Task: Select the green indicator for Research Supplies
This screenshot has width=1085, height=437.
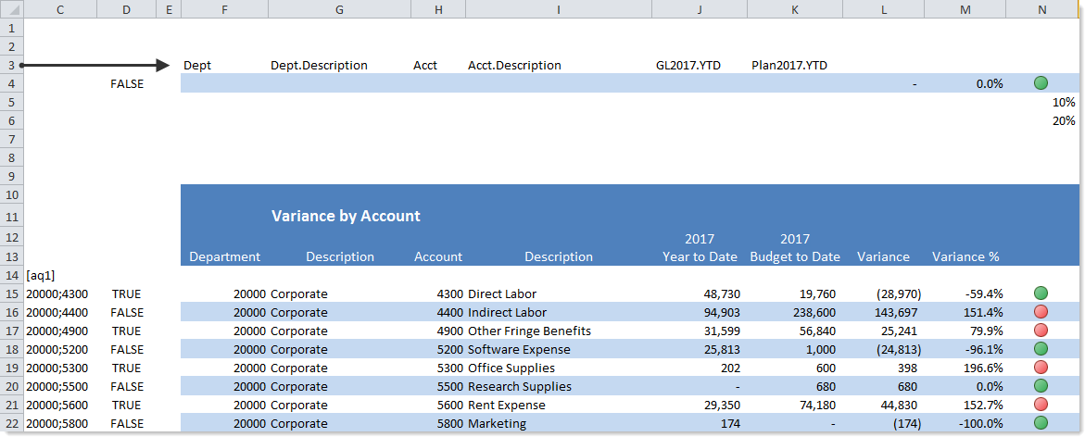Action: coord(1041,386)
